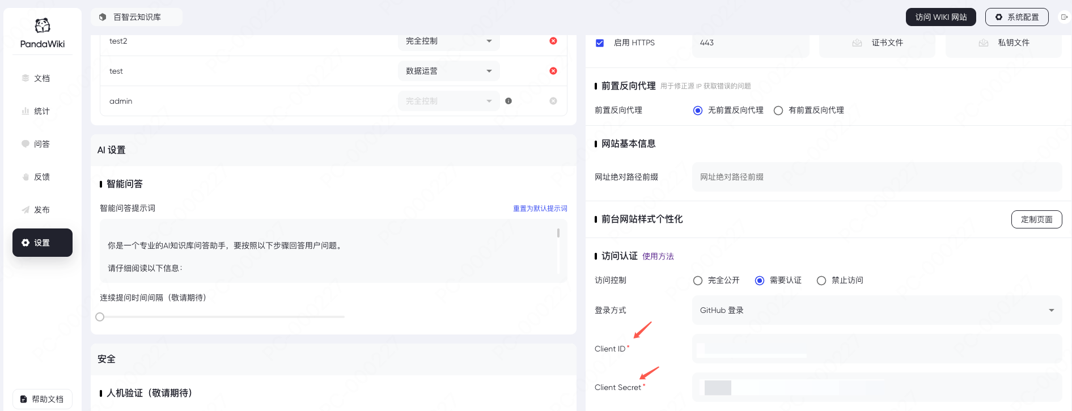Click the help docs book icon
1072x411 pixels.
coord(24,399)
